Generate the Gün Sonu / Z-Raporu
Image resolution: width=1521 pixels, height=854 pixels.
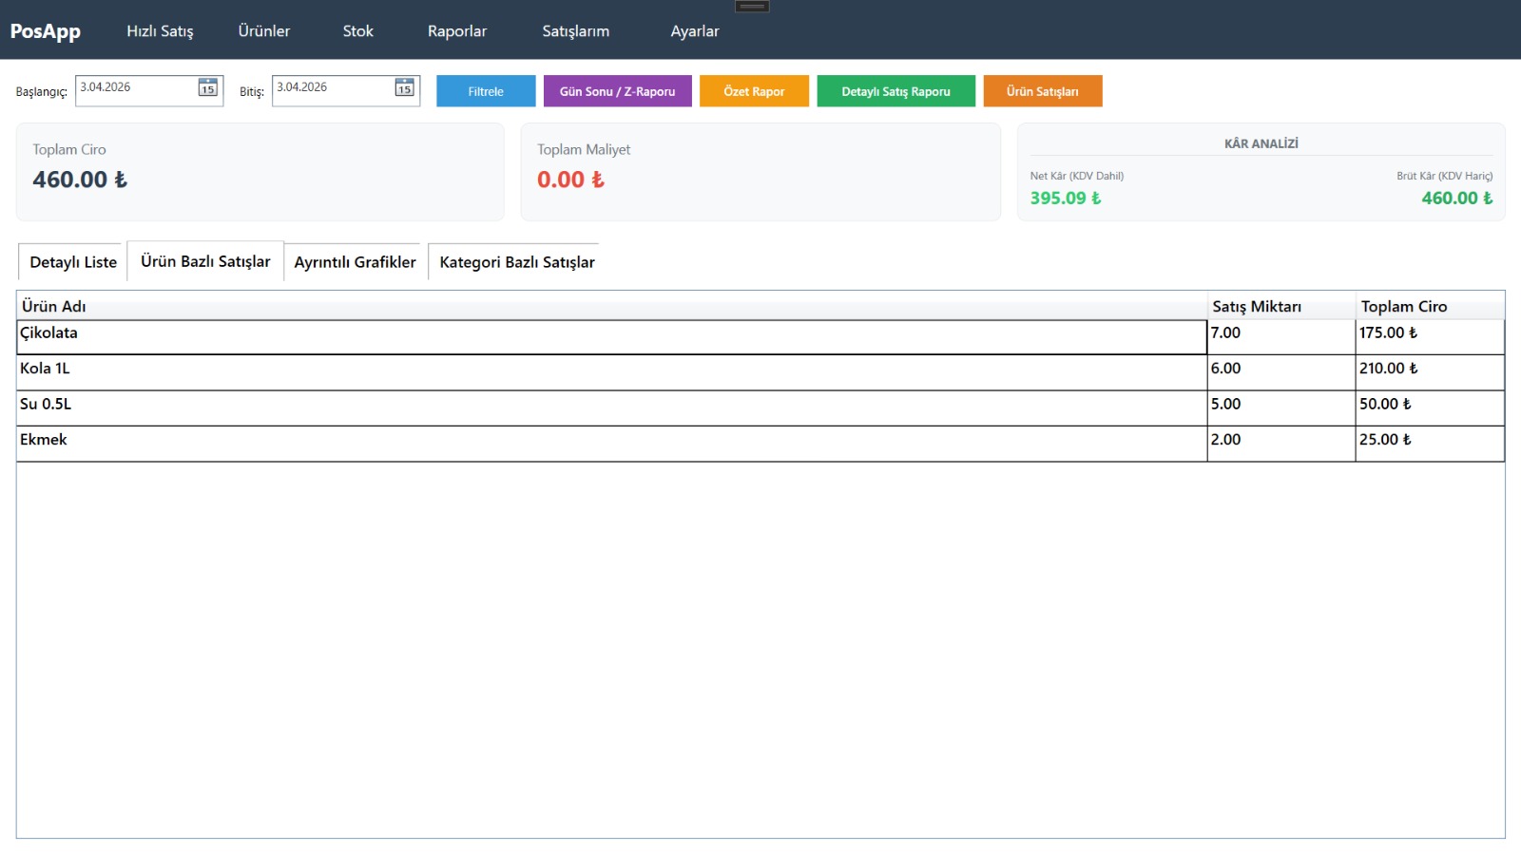coord(617,91)
